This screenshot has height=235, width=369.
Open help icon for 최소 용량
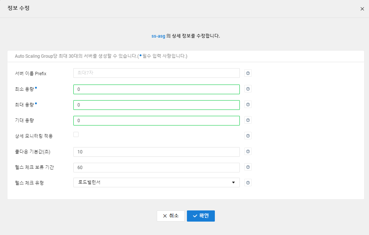(x=248, y=89)
